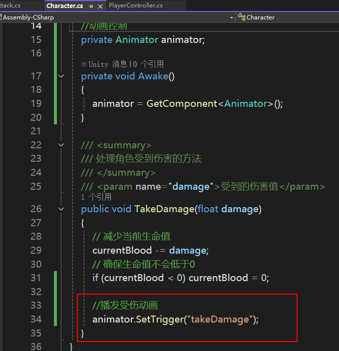
Task: Click the "takeDamage" string literal
Action: (220, 319)
